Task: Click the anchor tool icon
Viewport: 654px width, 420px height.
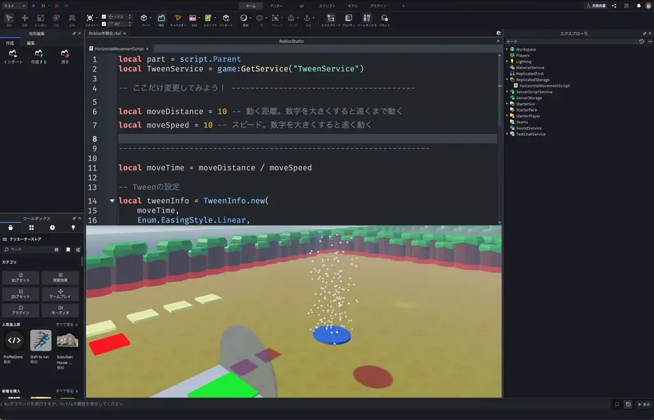Action: coord(307,19)
